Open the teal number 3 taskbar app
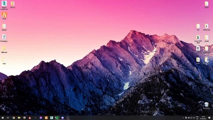Screen dimensions: 213x120 pos(52,118)
